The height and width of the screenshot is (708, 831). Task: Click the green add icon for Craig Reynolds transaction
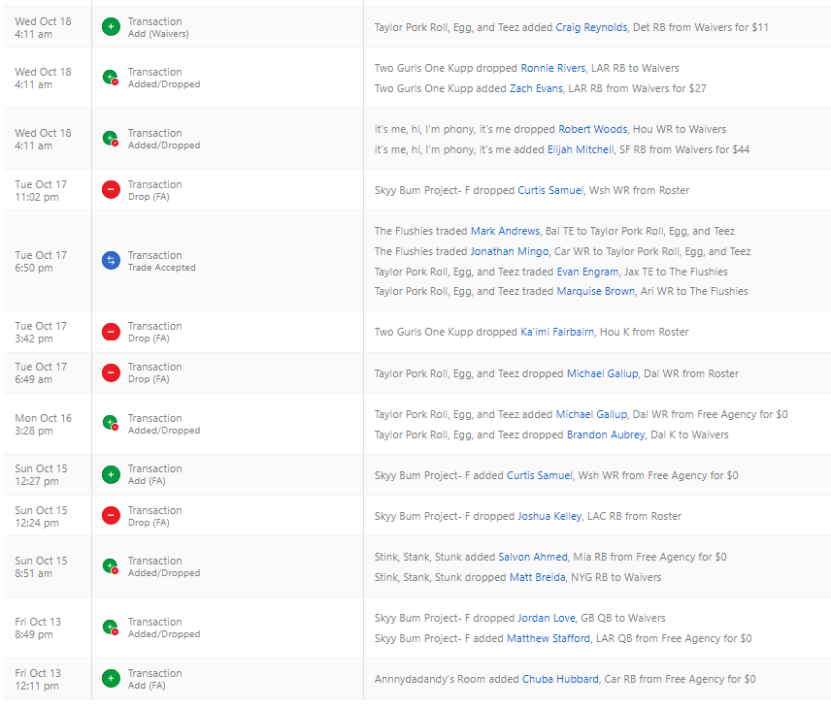[111, 27]
